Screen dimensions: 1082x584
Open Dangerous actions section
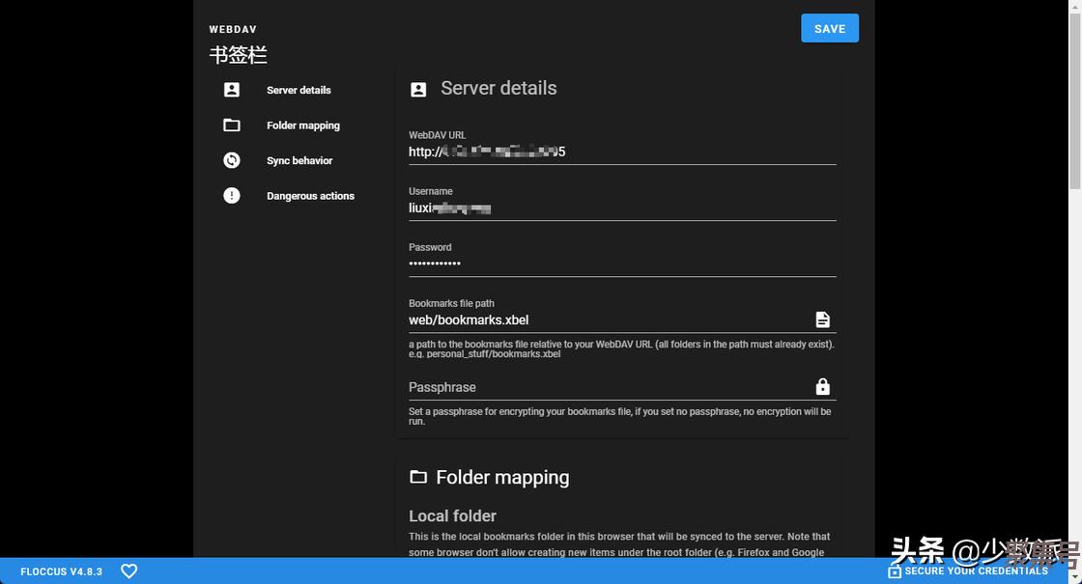[310, 196]
